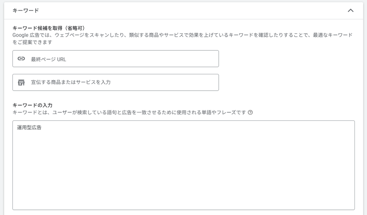Place cursor on the 運用型広告 keyword text

point(29,127)
